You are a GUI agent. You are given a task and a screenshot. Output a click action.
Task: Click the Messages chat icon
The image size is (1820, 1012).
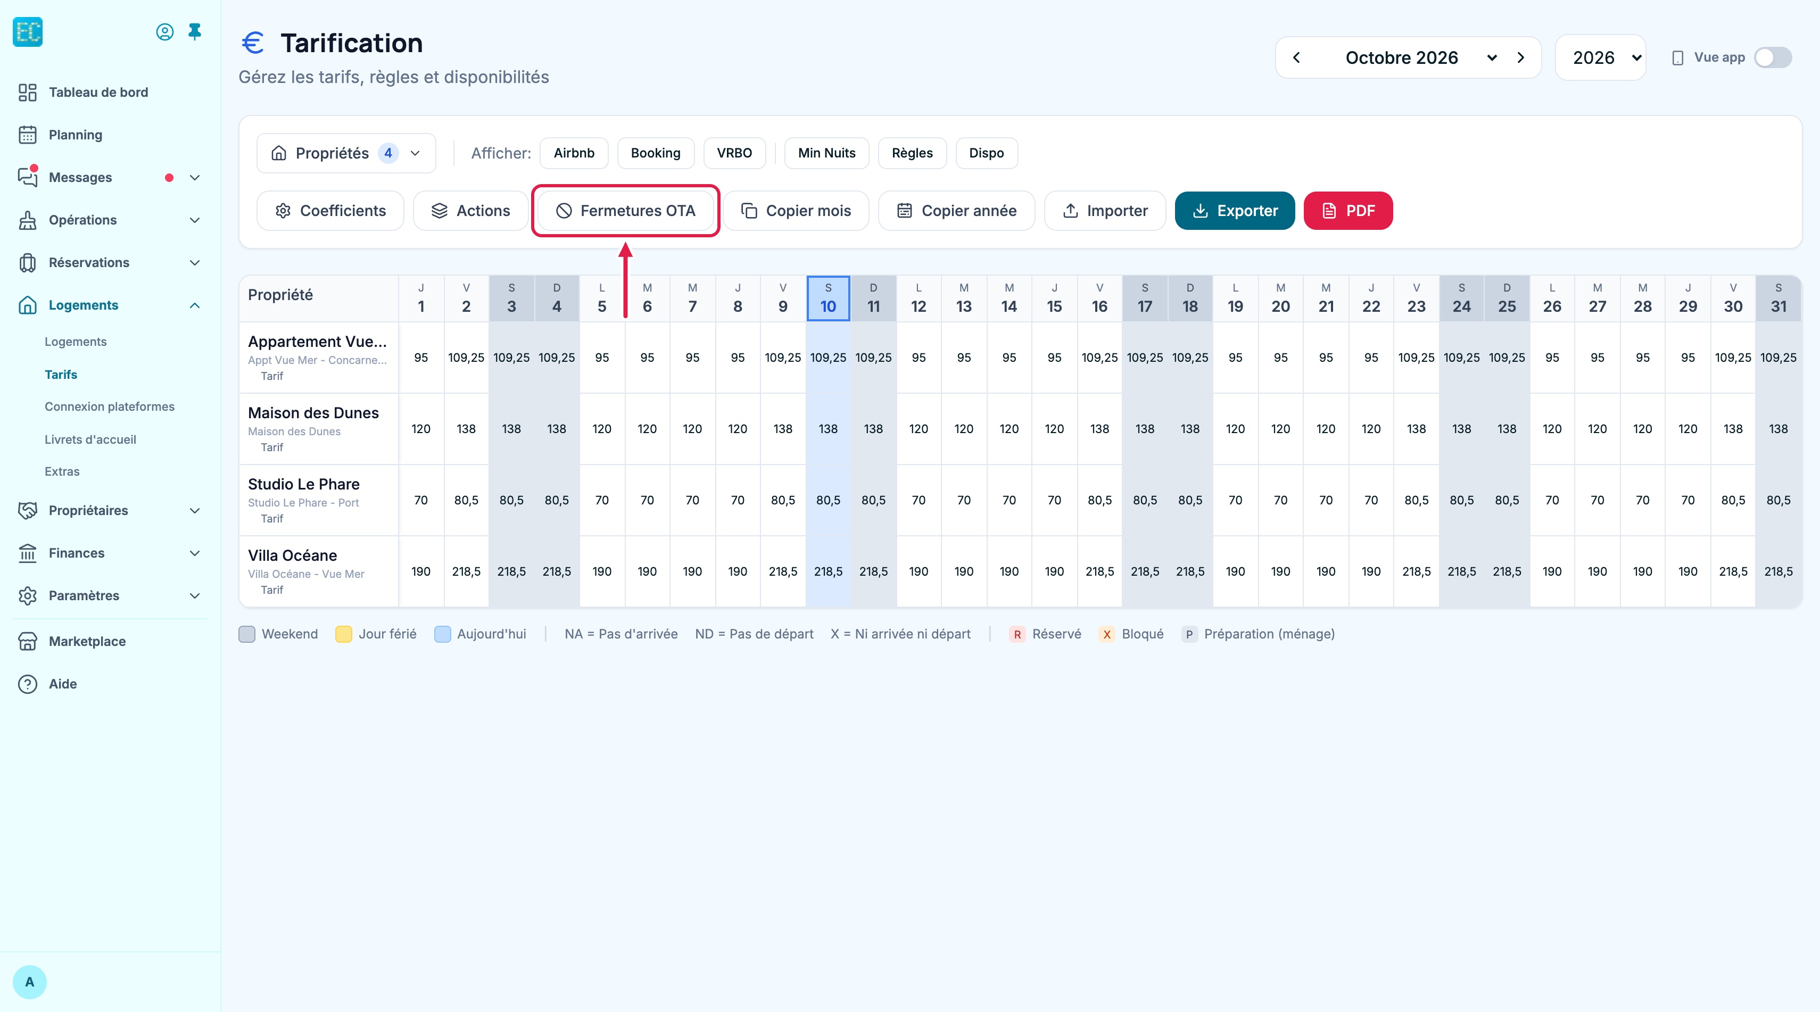pyautogui.click(x=28, y=177)
